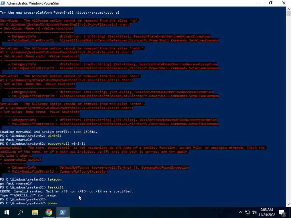This screenshot has width=291, height=218.
Task: Click 'poweershell wininit' yellow command text
Action: (x=66, y=144)
